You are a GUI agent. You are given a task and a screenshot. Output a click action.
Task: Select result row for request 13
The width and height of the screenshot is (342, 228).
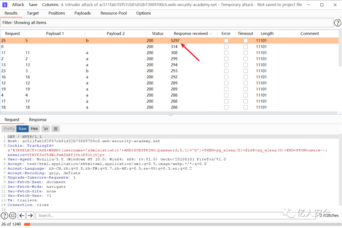(169, 65)
